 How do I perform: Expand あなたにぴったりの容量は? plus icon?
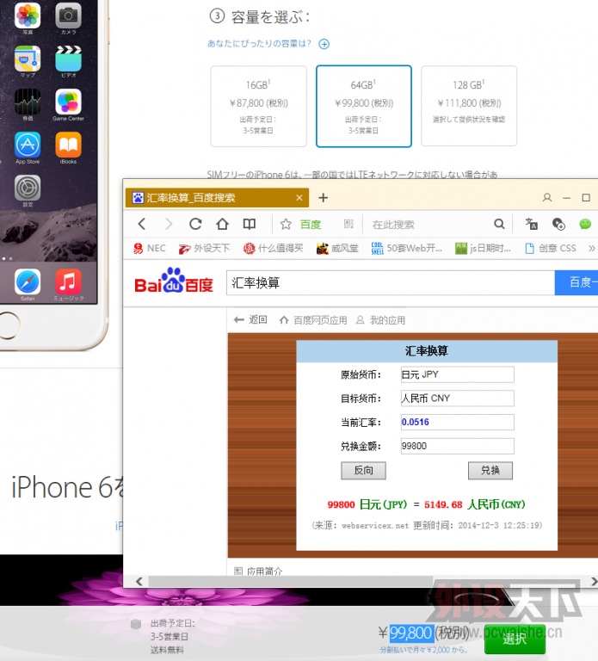point(324,44)
